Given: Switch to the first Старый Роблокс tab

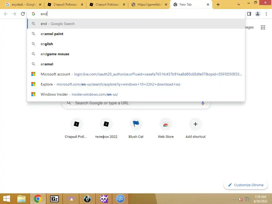Looking at the screenshot, I should 65,5.
